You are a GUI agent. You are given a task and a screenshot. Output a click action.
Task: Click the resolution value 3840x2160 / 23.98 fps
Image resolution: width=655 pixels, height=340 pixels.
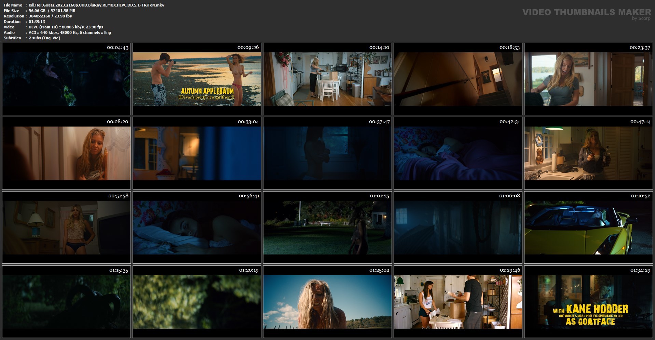pos(50,16)
